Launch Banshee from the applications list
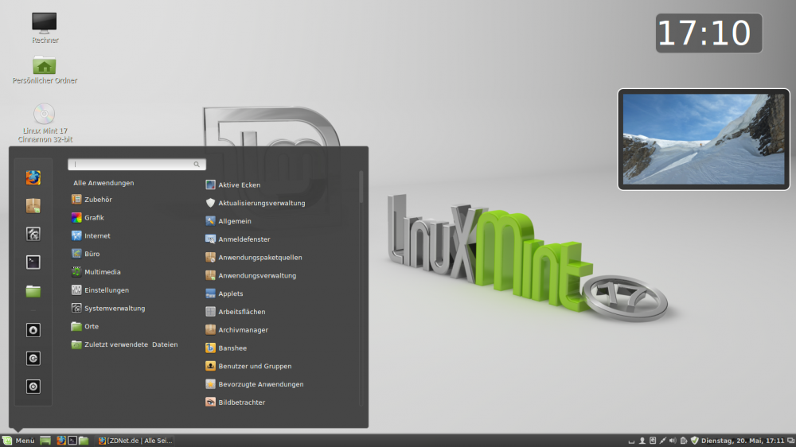Image resolution: width=796 pixels, height=447 pixels. pos(232,348)
